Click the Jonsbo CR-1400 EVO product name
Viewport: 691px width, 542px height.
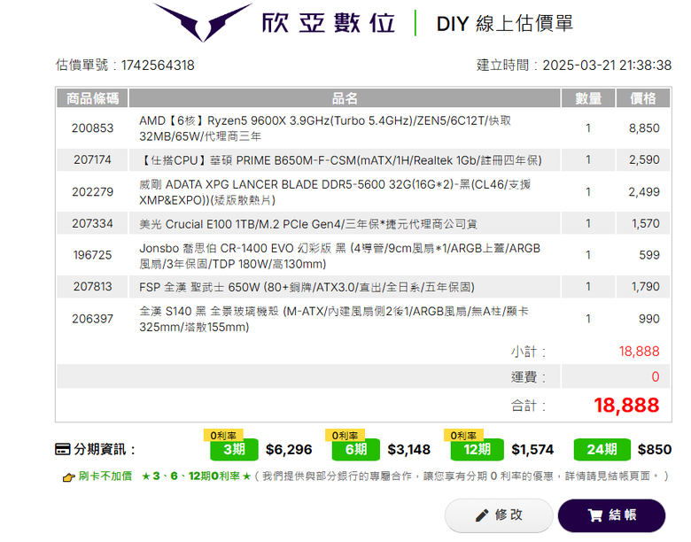339,256
